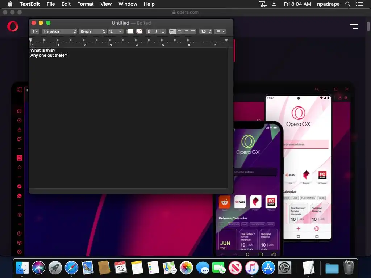Open the Trash in the Dock
Viewport: 371px width, 278px height.
349,268
